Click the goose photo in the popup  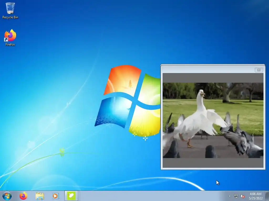click(213, 120)
